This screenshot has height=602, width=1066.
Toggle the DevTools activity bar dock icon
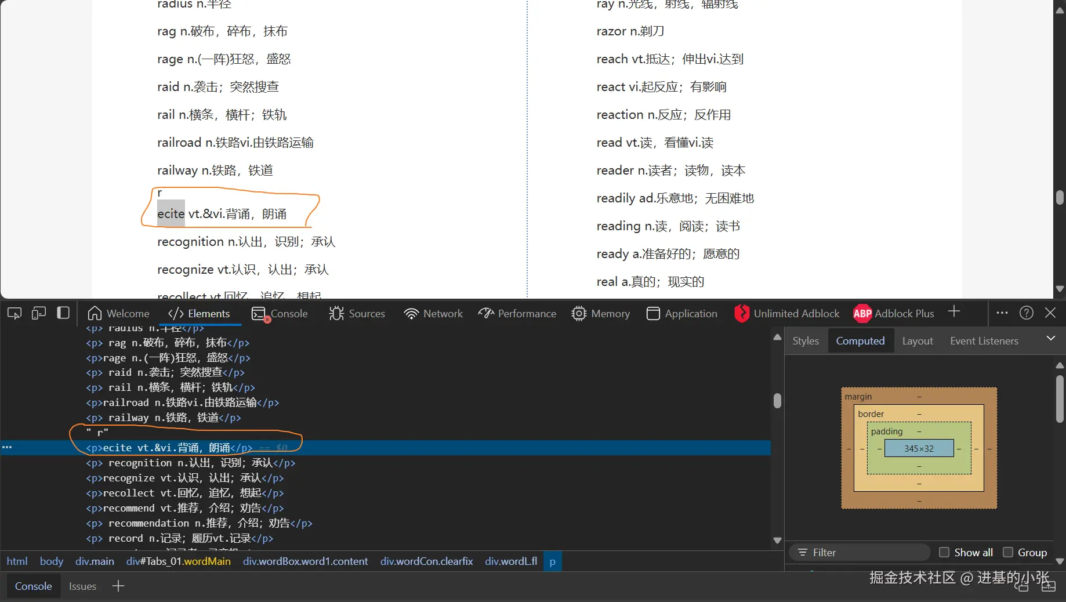click(63, 313)
